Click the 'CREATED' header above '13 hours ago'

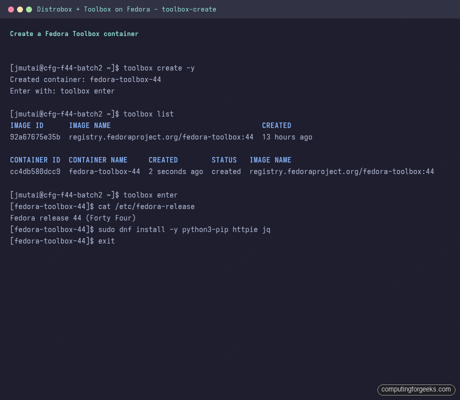276,125
